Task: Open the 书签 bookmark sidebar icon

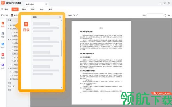Action: pos(3,33)
